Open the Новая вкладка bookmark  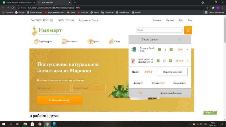(35, 13)
